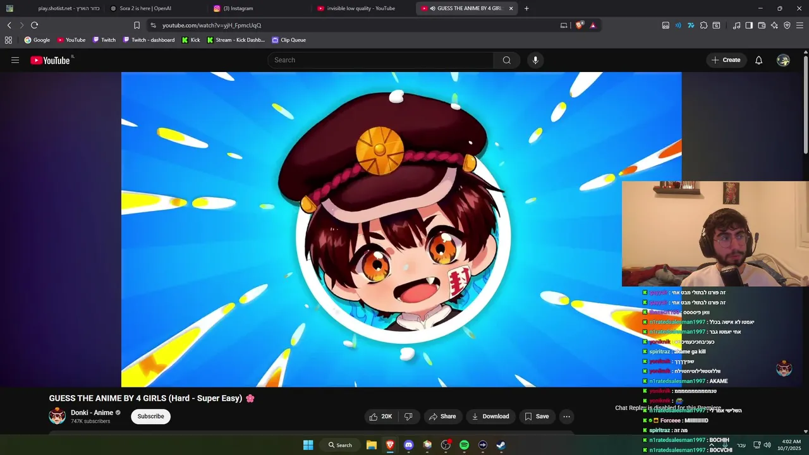Open Steam from the taskbar
Image resolution: width=809 pixels, height=455 pixels.
click(501, 445)
